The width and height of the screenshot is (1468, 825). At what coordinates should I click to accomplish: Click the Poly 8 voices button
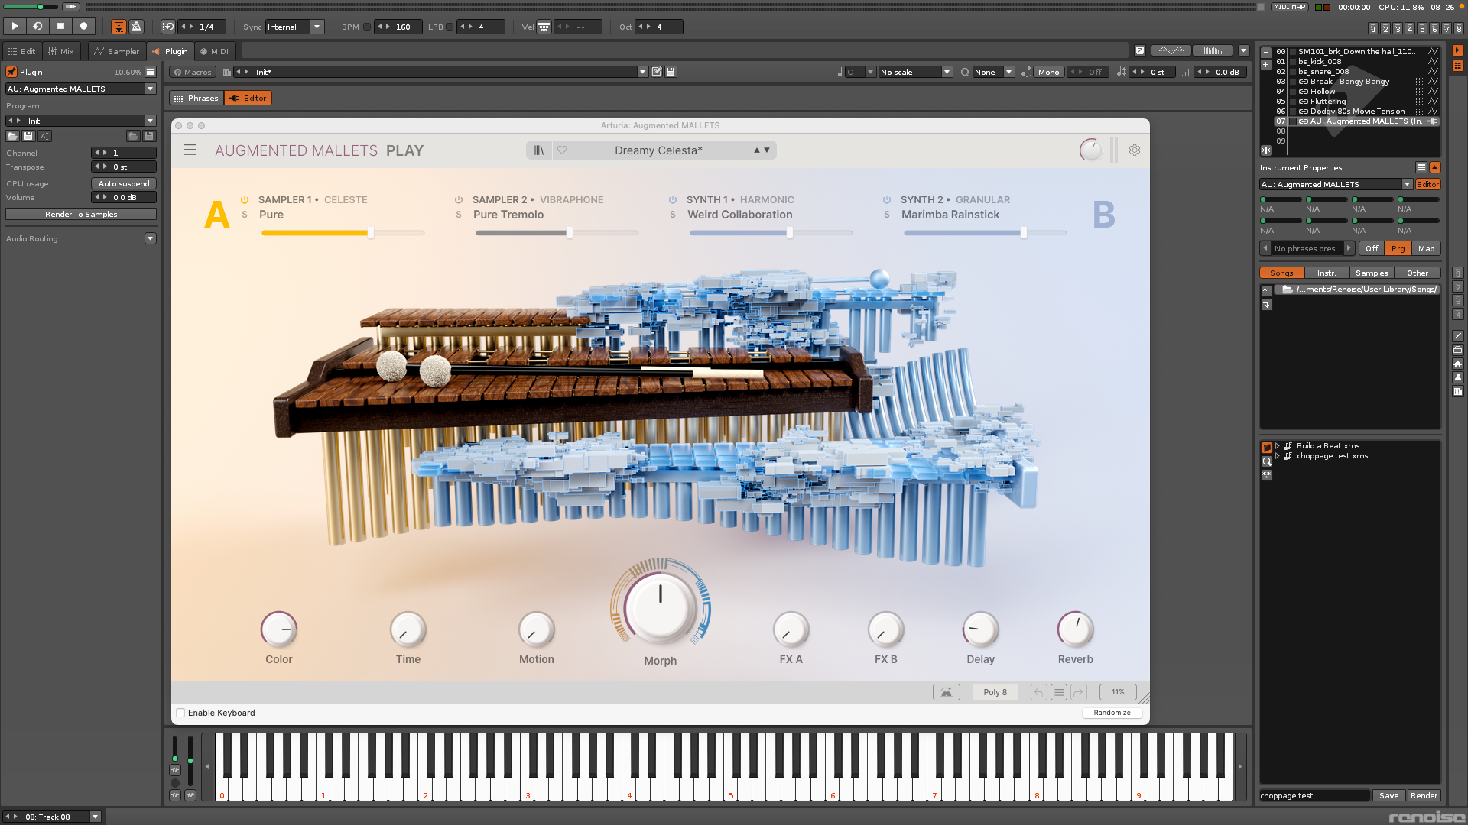coord(995,692)
